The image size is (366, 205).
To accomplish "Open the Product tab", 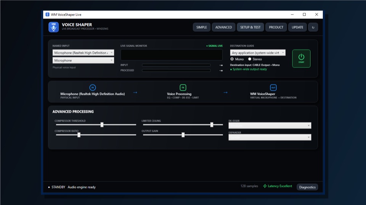I will (276, 27).
